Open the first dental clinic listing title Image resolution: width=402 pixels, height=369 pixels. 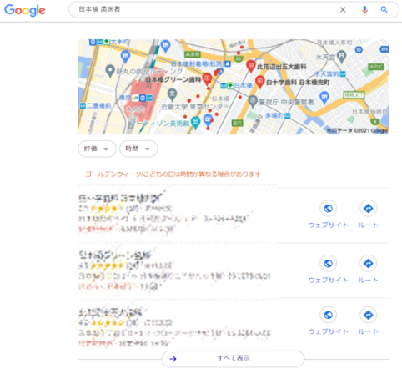(x=119, y=198)
